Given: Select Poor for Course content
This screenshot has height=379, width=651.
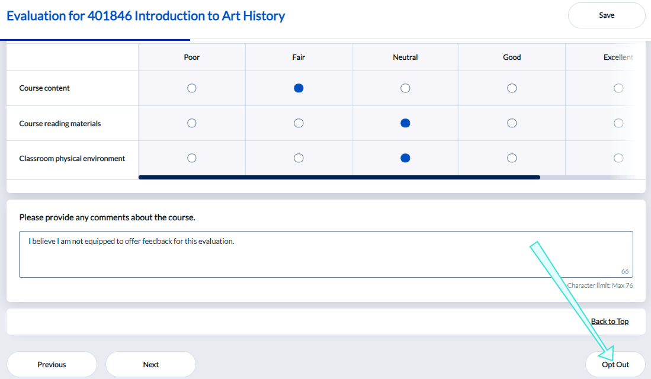Looking at the screenshot, I should [192, 88].
